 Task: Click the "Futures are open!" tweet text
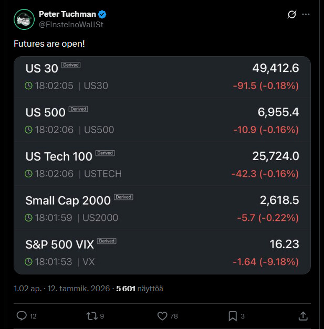(x=49, y=44)
